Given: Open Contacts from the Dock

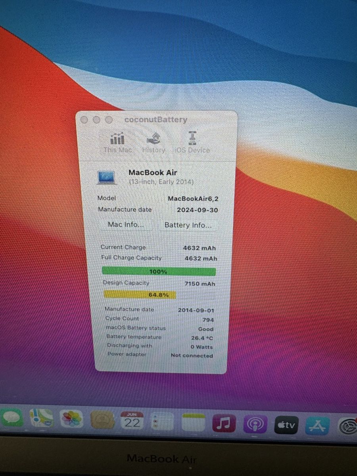Looking at the screenshot, I should [102, 420].
